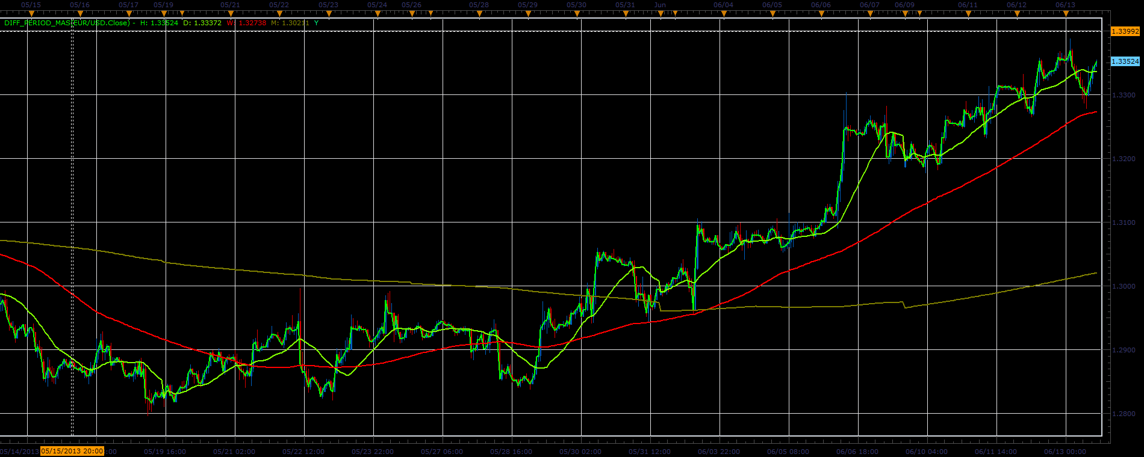Click the 06/11 14:00 bottom axis label
The width and height of the screenshot is (1144, 457).
click(996, 452)
